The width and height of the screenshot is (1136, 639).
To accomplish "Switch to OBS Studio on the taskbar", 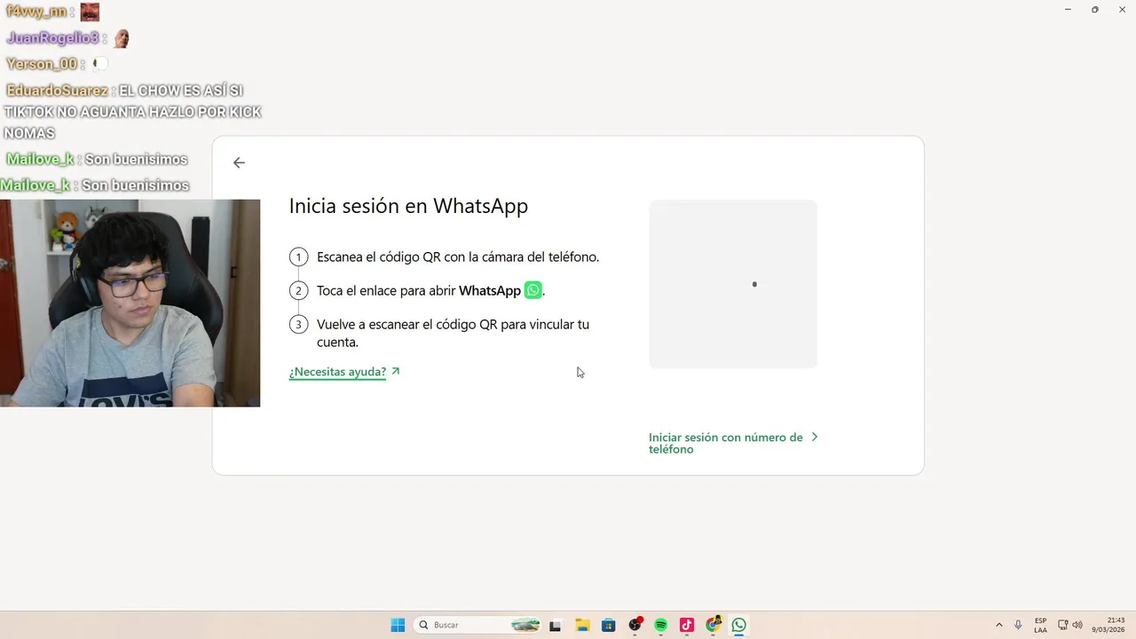I will click(x=635, y=625).
